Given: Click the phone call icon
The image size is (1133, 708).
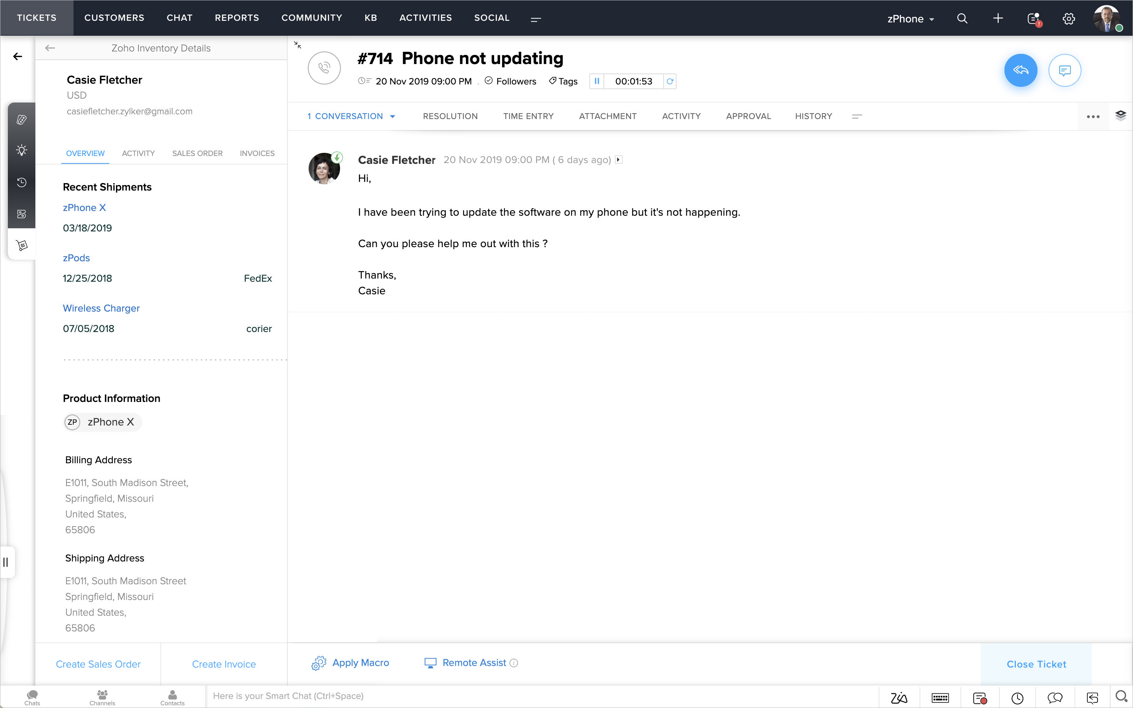Looking at the screenshot, I should point(324,68).
